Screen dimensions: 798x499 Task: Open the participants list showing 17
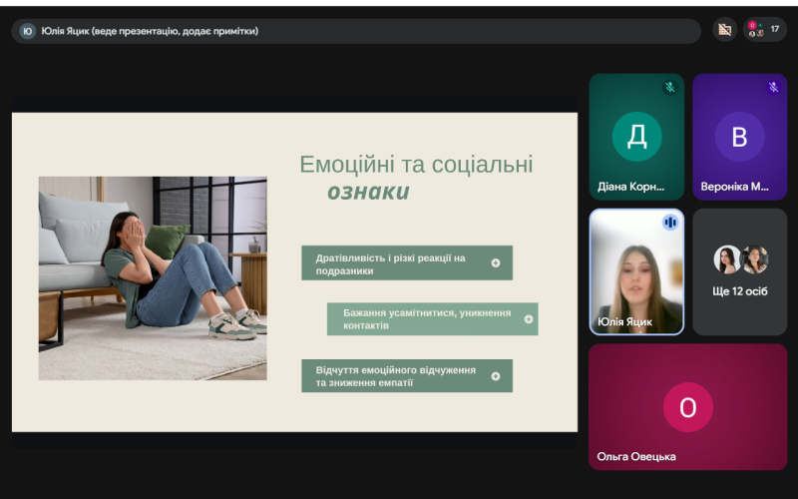(765, 30)
